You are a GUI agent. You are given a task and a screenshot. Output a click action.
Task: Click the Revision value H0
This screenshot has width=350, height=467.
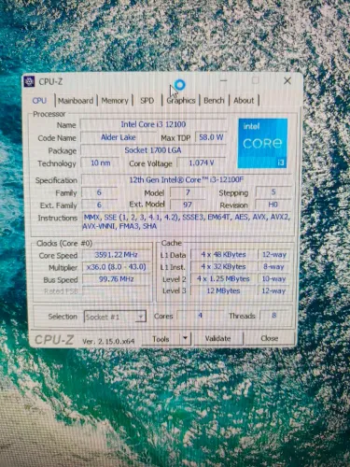273,205
